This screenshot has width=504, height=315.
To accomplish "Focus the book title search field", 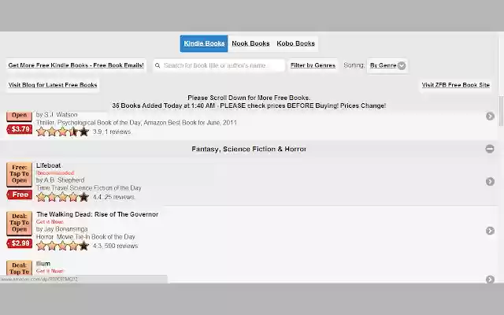I will point(219,65).
